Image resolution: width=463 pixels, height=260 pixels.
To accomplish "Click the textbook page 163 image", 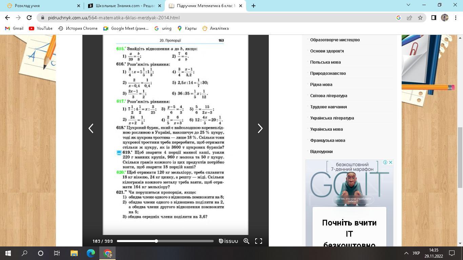I will point(176,135).
